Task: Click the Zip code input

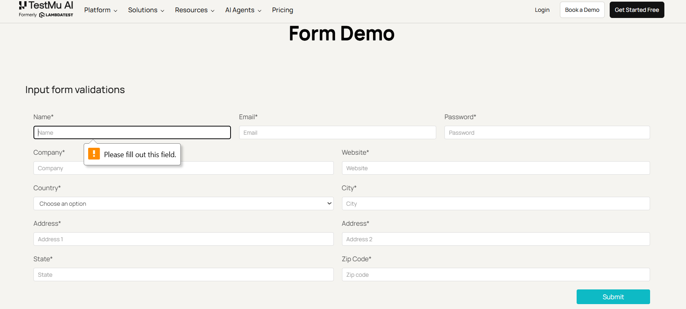Action: point(495,275)
